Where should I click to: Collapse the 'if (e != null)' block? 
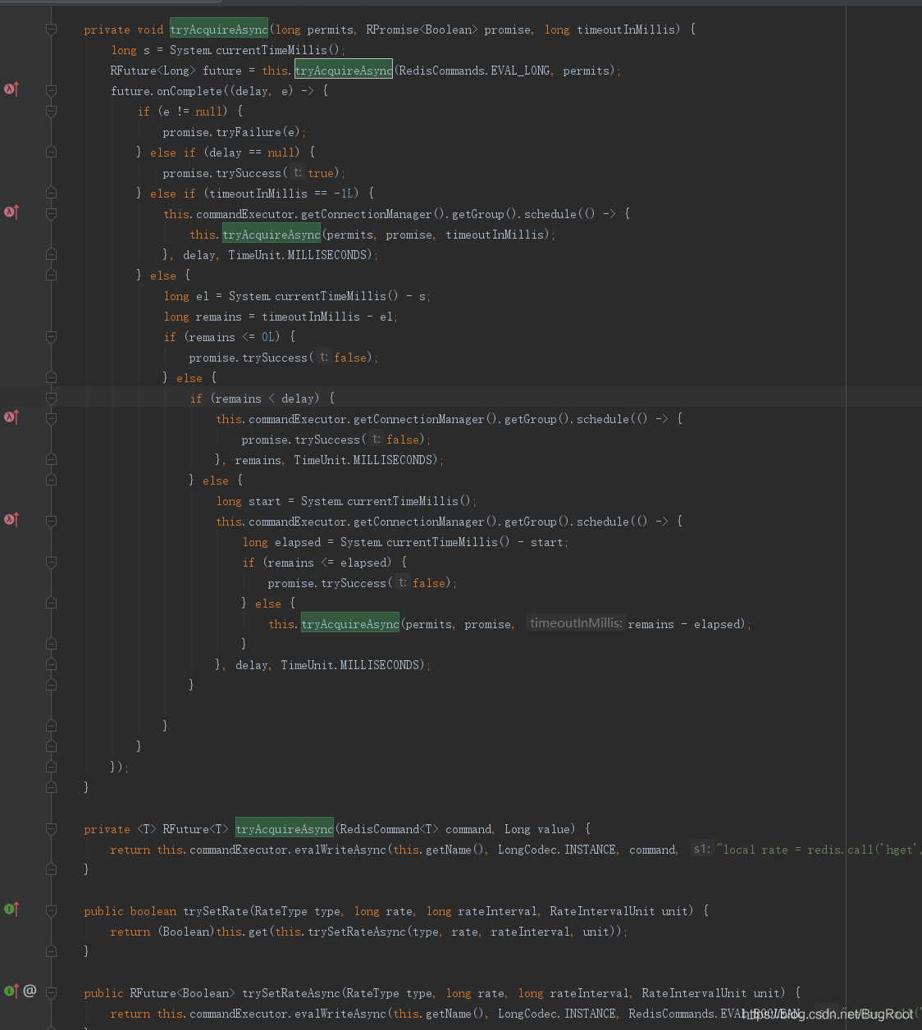click(52, 112)
